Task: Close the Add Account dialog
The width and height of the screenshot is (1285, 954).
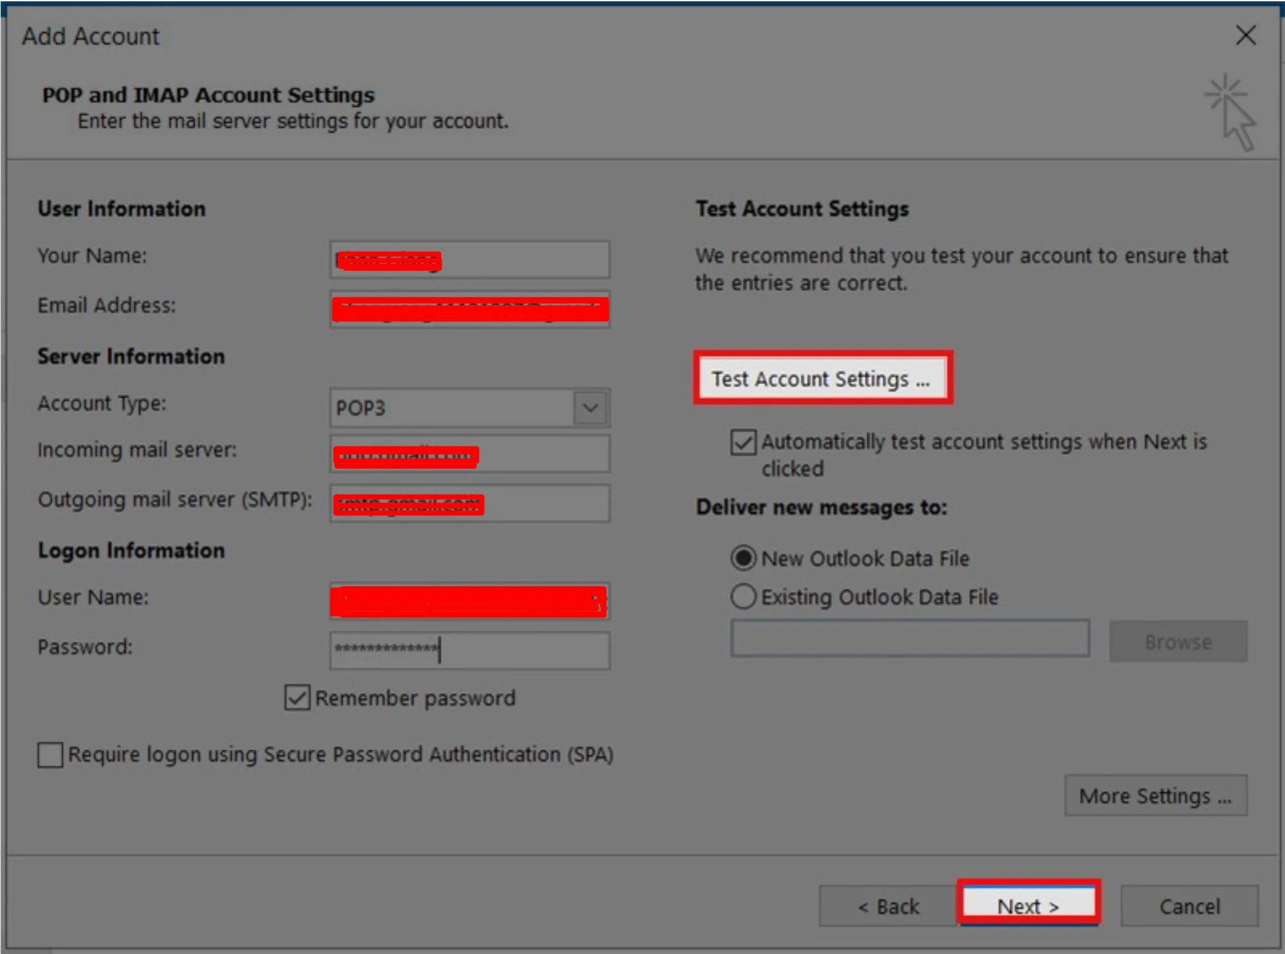Action: (x=1245, y=35)
